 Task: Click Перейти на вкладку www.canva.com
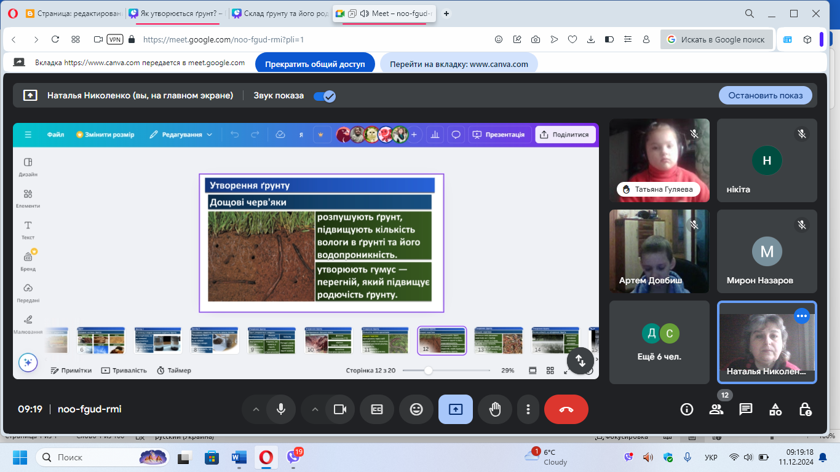[x=459, y=64]
